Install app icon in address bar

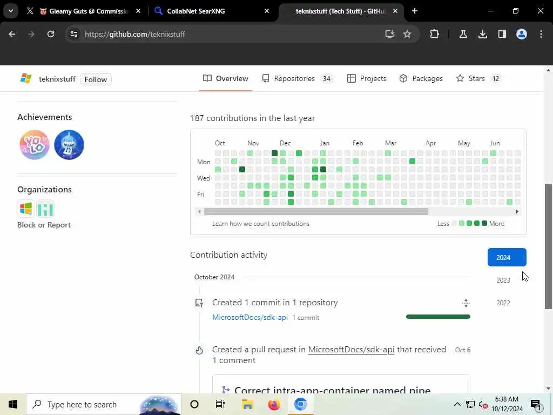pyautogui.click(x=390, y=34)
